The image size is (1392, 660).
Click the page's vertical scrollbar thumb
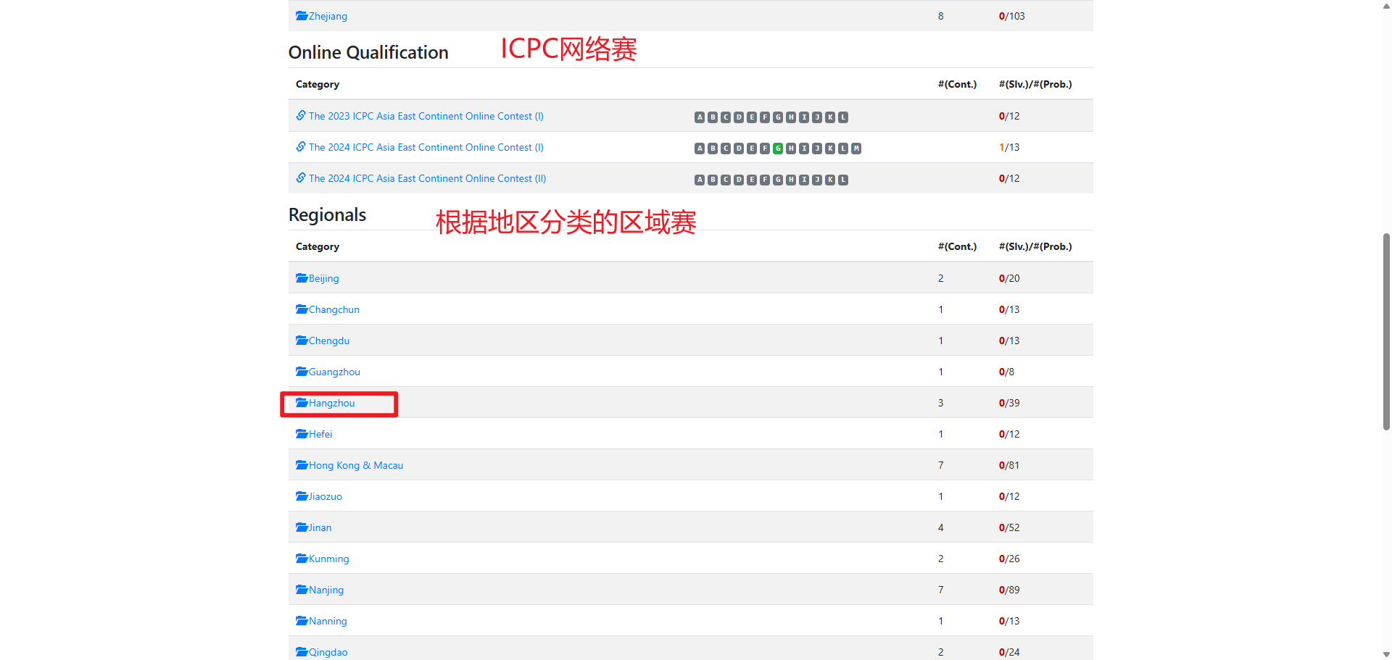pyautogui.click(x=1386, y=332)
